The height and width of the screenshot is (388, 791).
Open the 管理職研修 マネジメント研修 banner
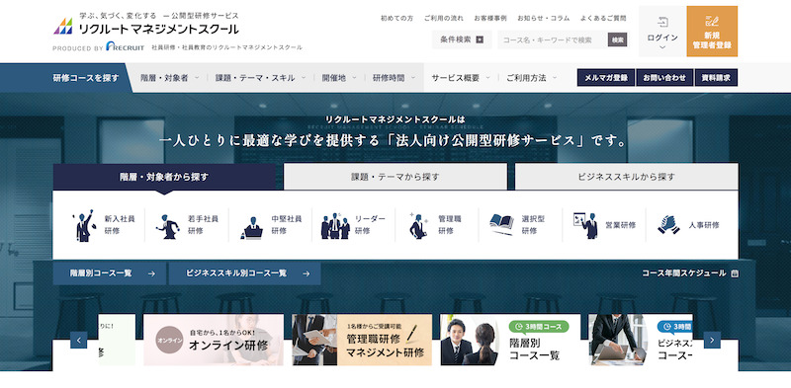tap(362, 340)
